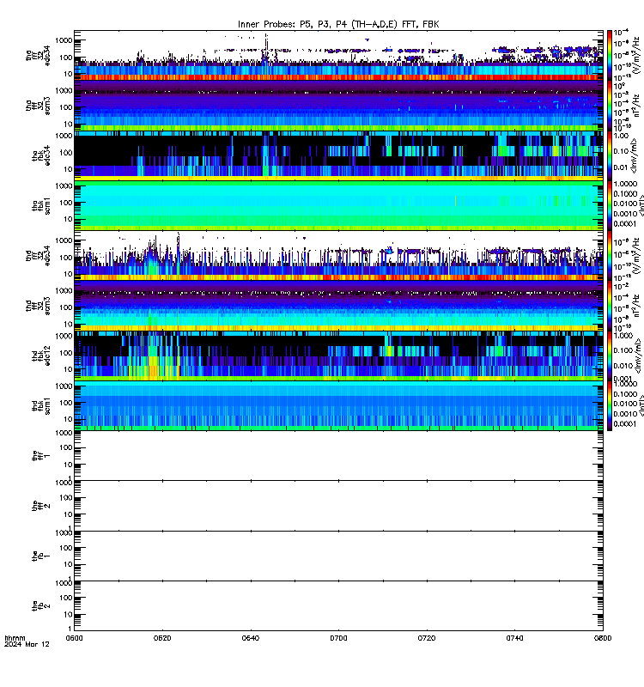Click the color bar beside thd fbk edc12 panel
644x687 pixels.
click(610, 356)
